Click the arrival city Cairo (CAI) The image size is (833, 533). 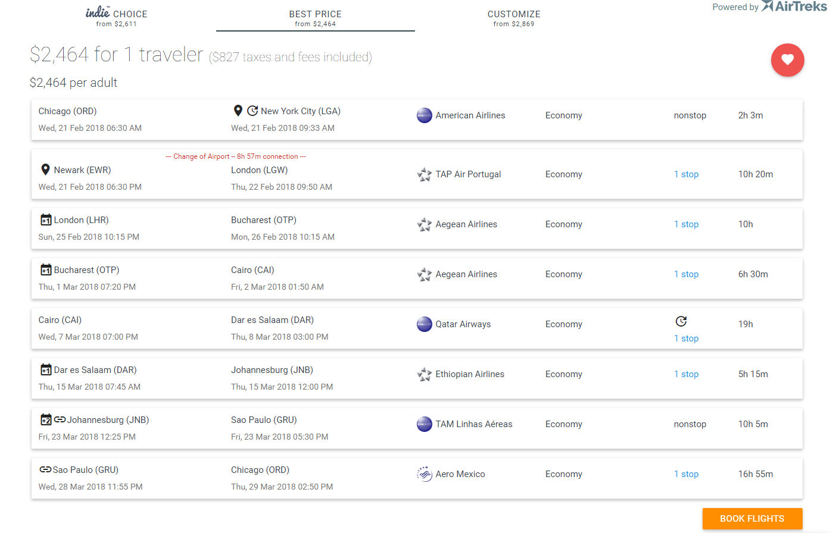pyautogui.click(x=252, y=270)
